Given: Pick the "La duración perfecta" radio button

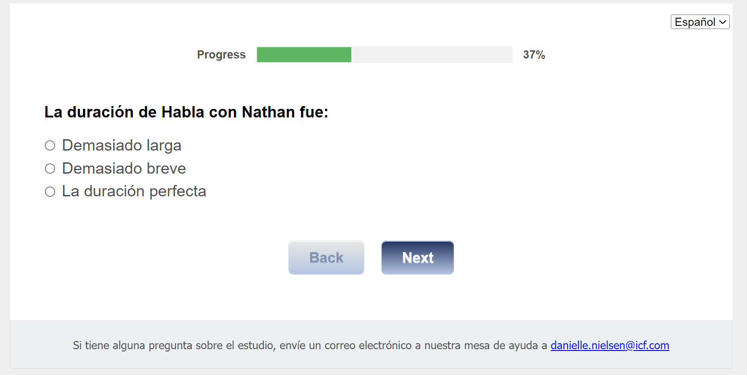Looking at the screenshot, I should pos(50,192).
